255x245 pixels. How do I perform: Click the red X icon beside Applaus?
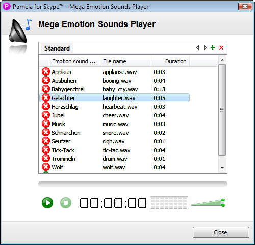tap(46, 71)
